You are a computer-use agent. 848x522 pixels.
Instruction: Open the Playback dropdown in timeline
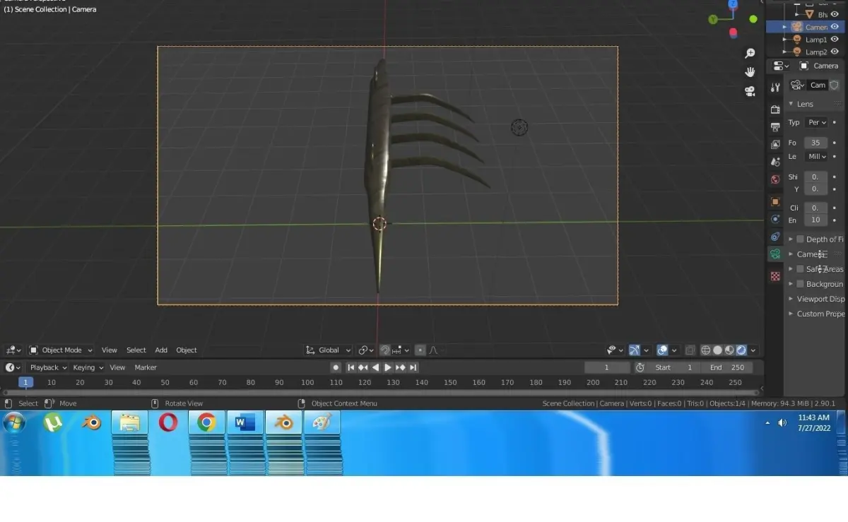click(x=47, y=367)
